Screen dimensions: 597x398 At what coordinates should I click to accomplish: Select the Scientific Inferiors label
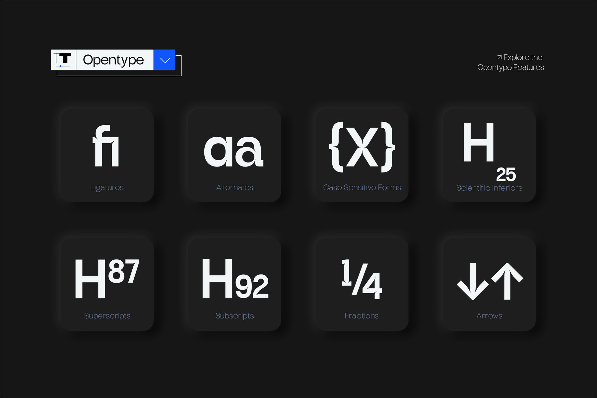tap(489, 188)
